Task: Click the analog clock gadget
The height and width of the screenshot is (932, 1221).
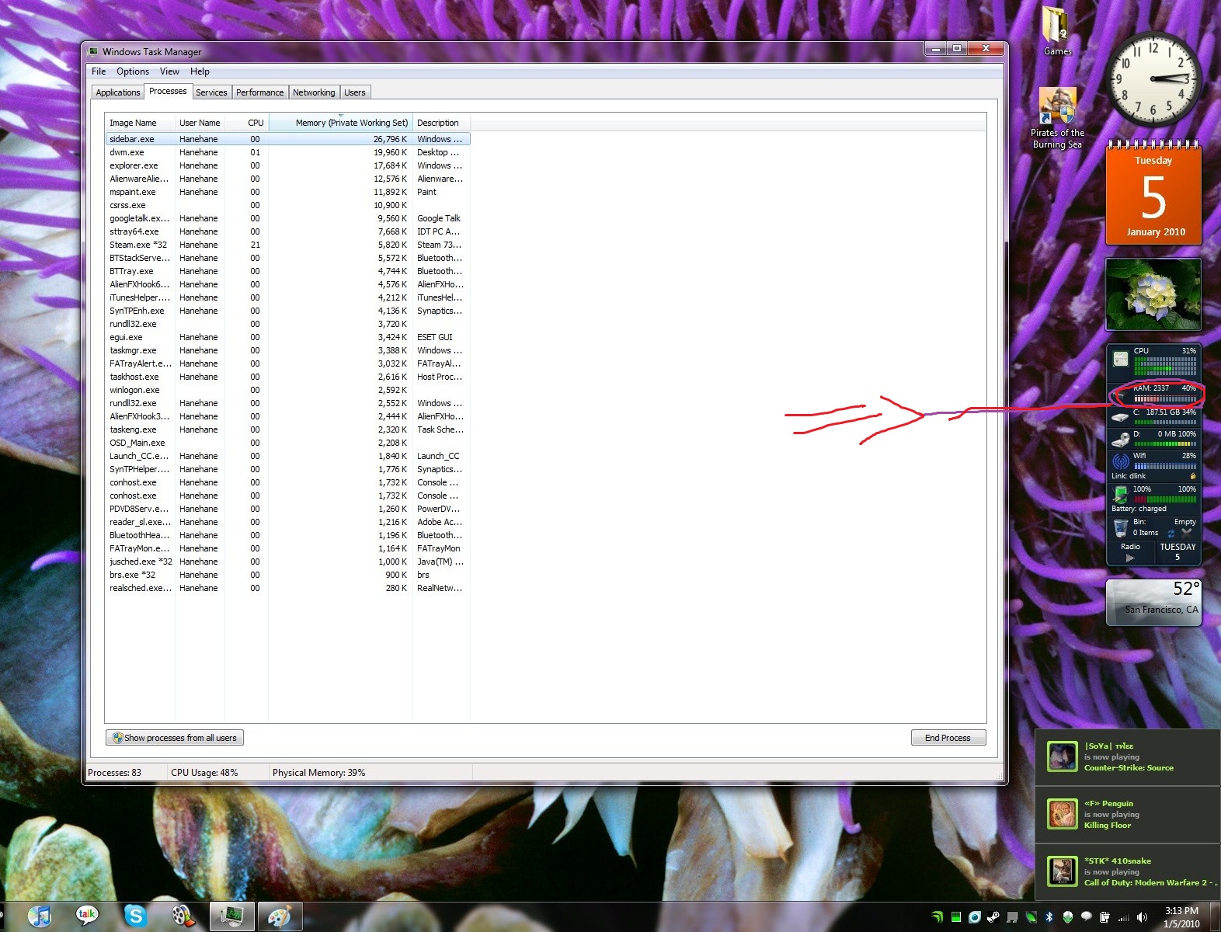Action: 1154,79
